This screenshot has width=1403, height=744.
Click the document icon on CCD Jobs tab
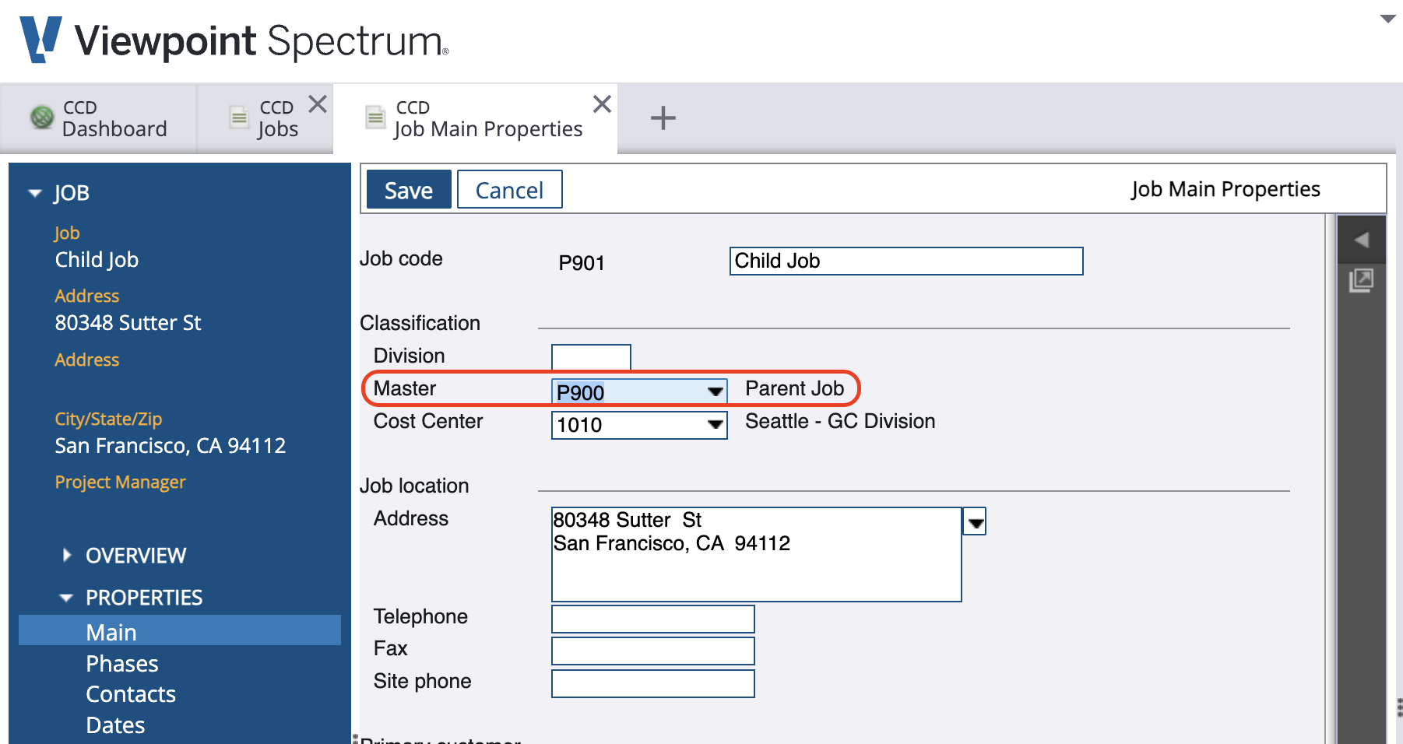click(x=238, y=117)
